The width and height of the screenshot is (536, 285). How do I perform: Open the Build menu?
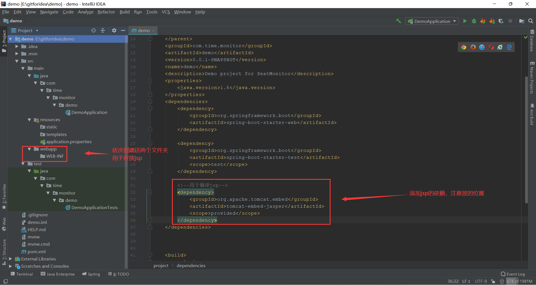click(125, 12)
